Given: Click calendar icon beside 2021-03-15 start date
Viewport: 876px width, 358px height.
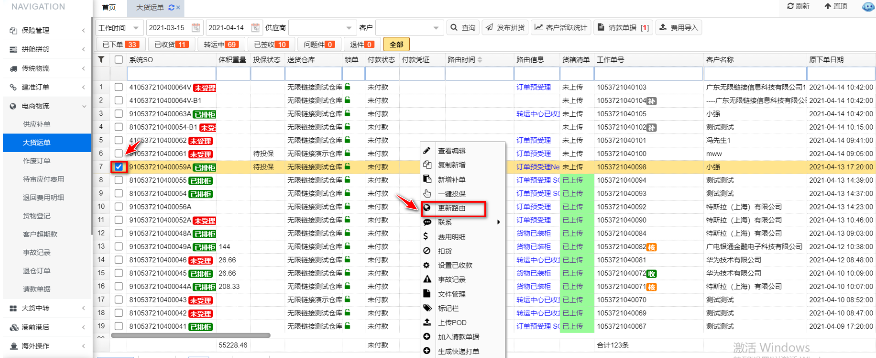Looking at the screenshot, I should point(196,28).
